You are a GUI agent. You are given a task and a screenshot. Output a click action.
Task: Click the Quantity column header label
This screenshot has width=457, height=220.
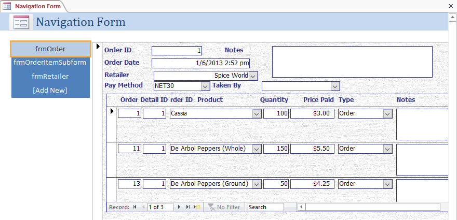click(274, 100)
